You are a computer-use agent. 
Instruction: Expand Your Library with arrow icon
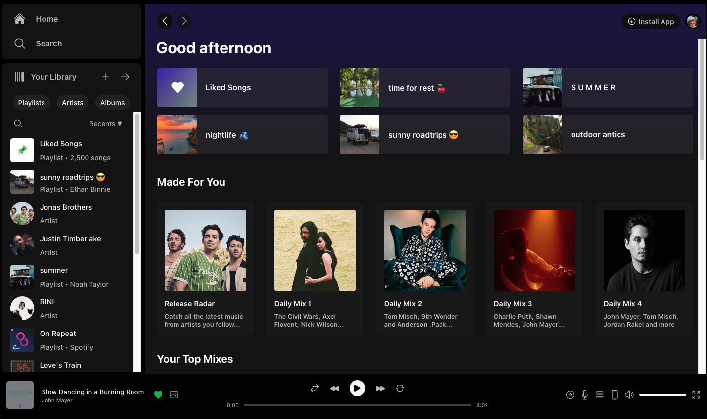coord(125,77)
